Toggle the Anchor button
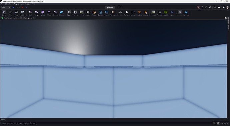Viewport: 230px width, 126px height. pos(121,13)
